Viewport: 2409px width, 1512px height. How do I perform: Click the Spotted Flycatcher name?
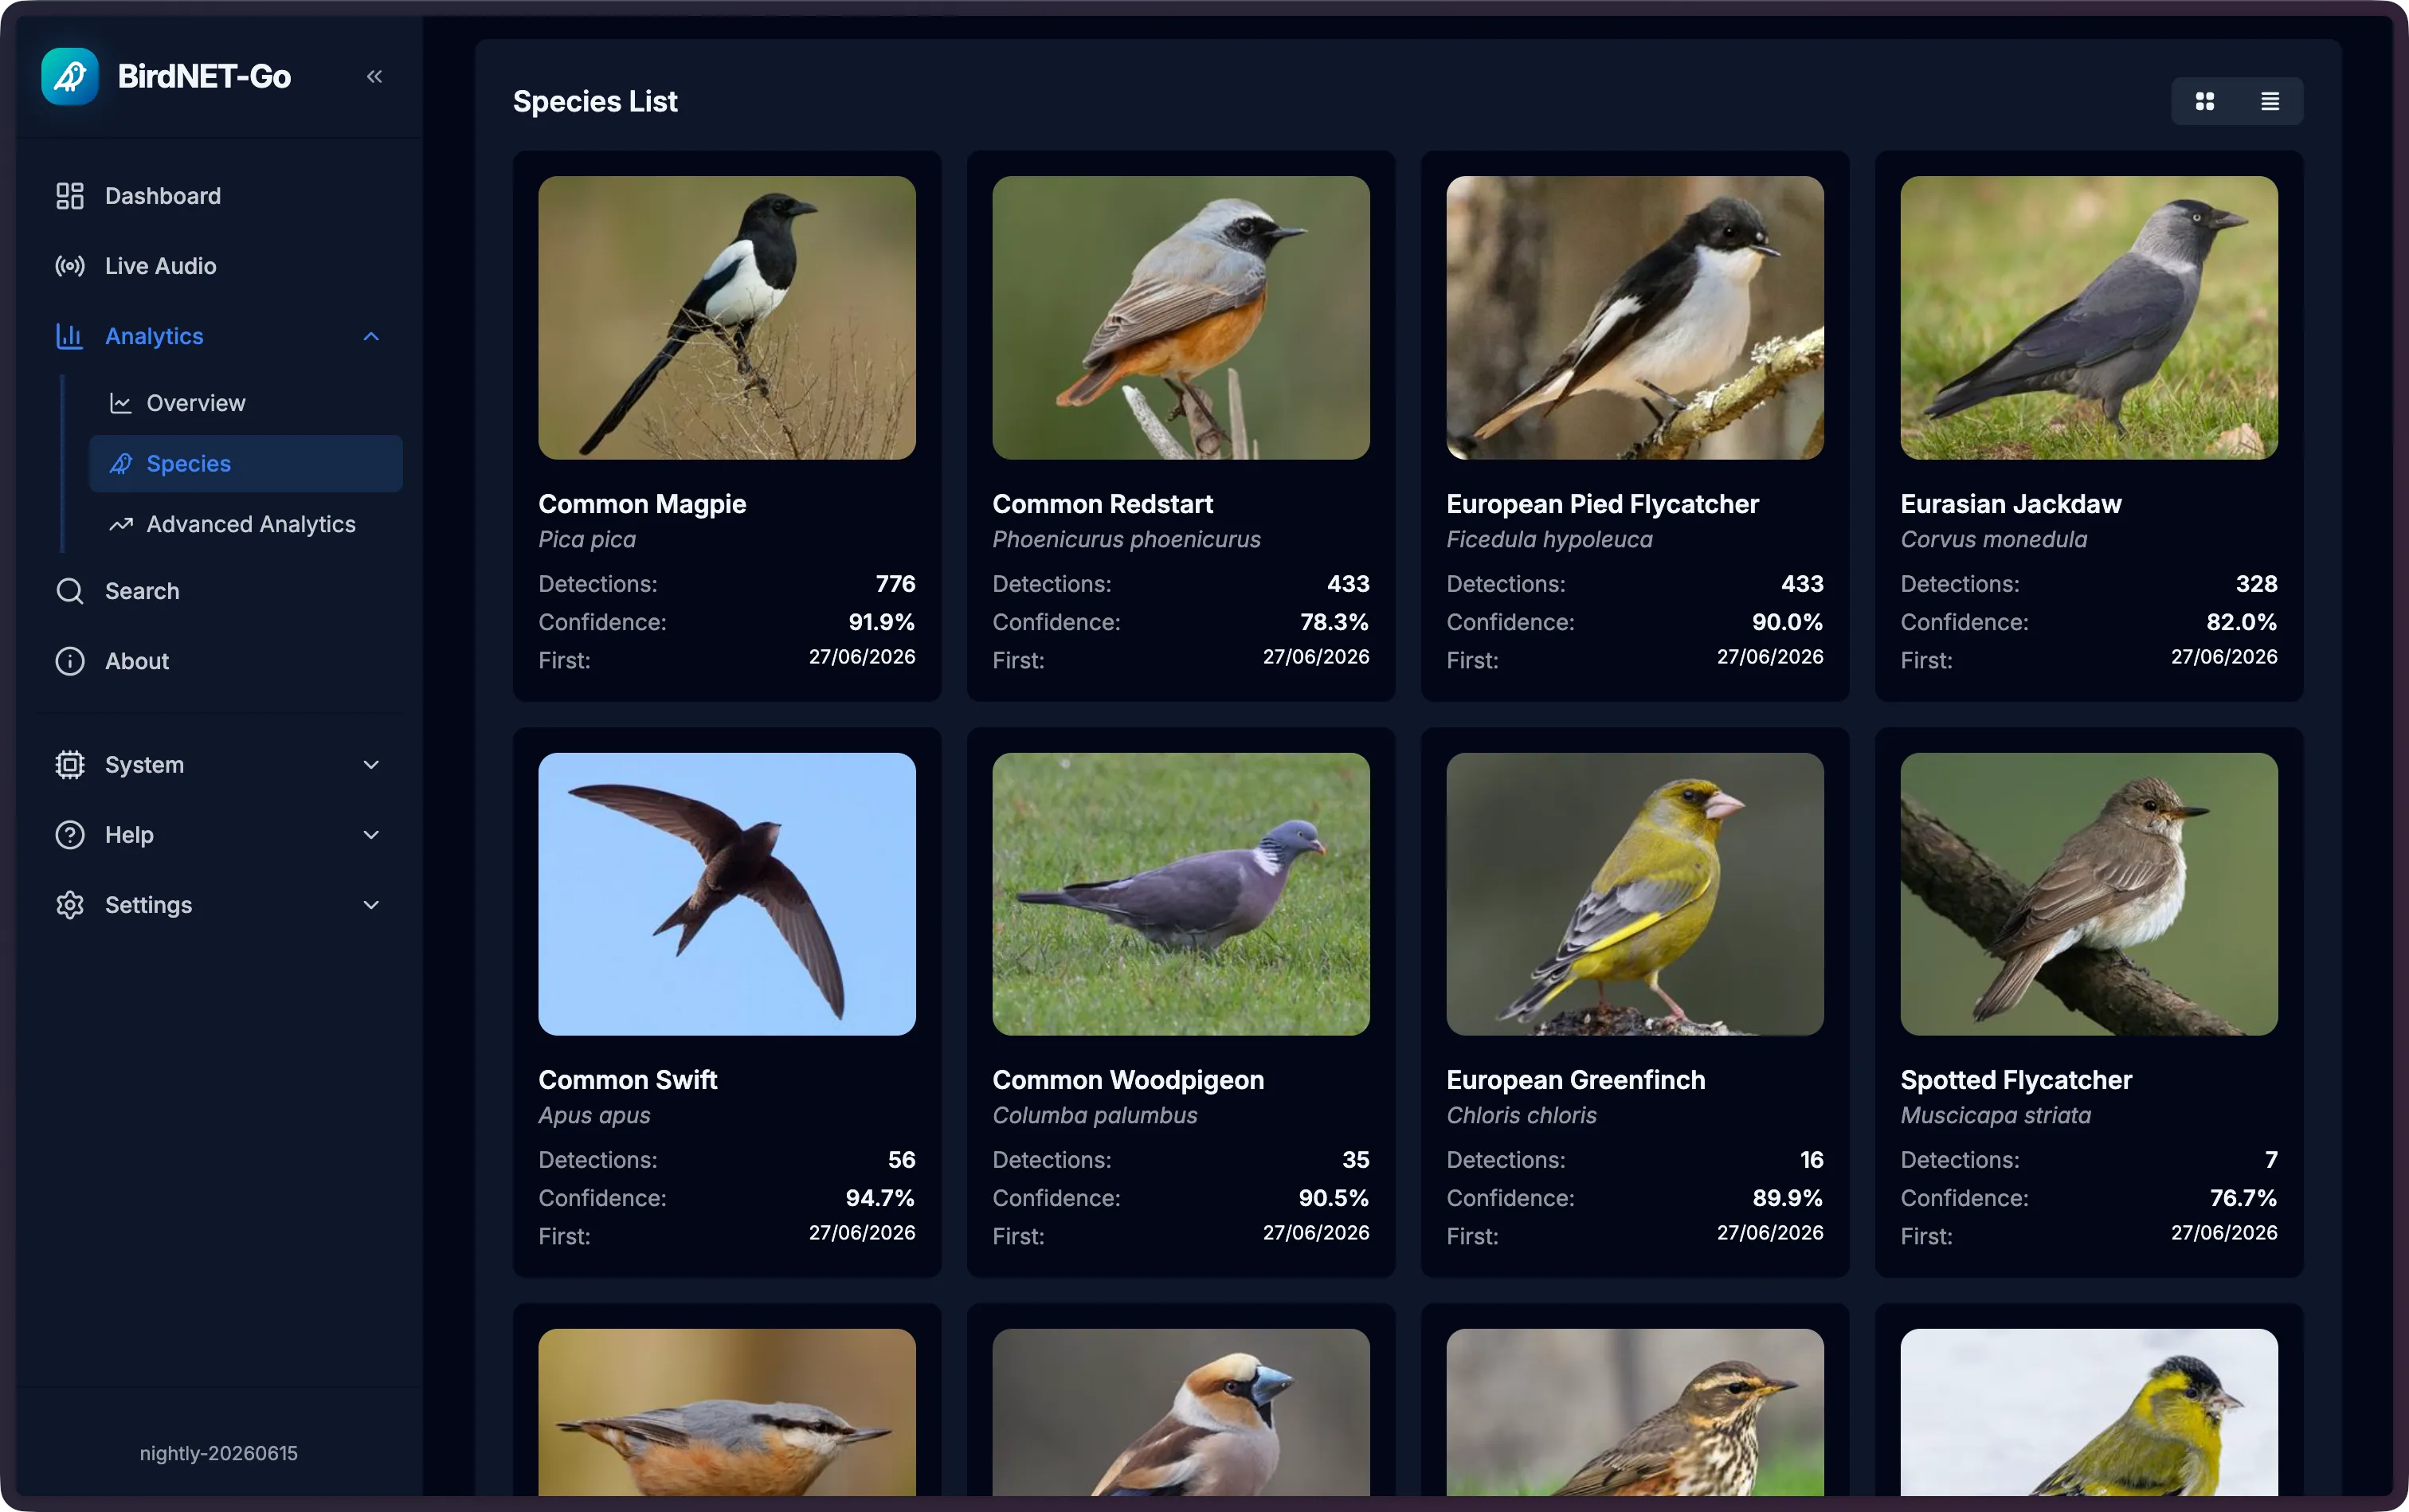pyautogui.click(x=2016, y=1080)
